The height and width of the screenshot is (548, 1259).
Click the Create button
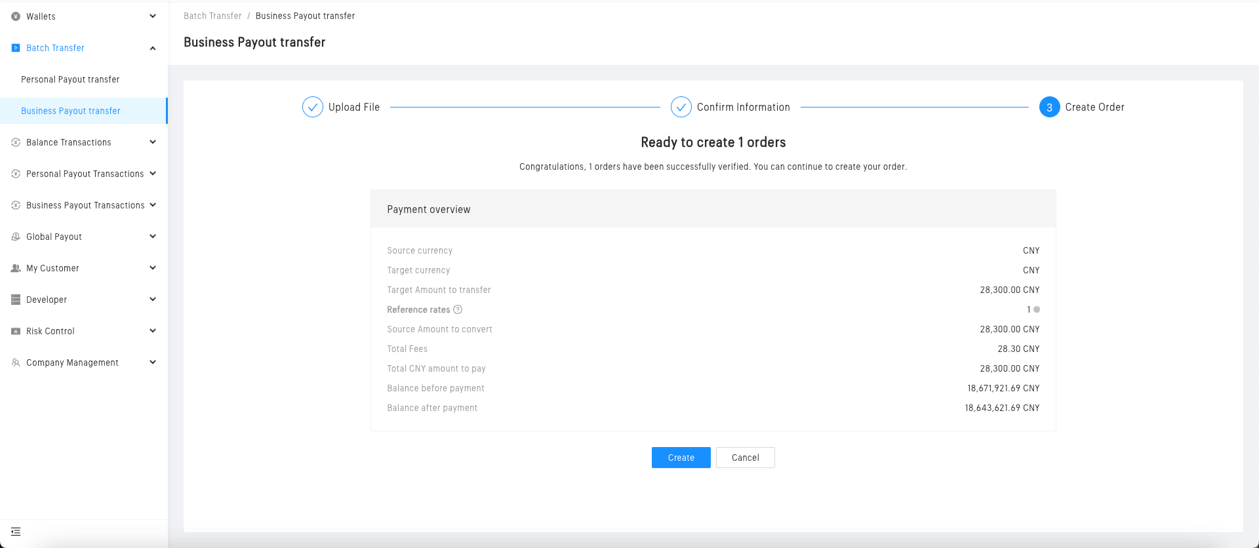(x=681, y=458)
